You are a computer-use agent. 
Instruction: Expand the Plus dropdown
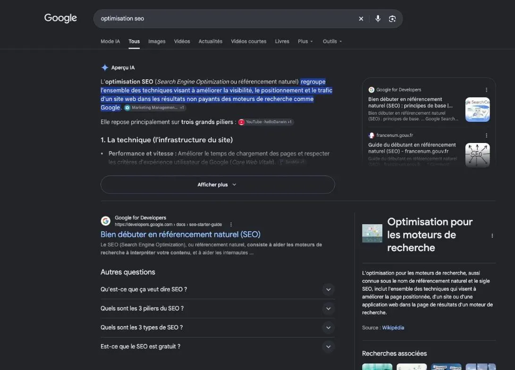click(305, 42)
